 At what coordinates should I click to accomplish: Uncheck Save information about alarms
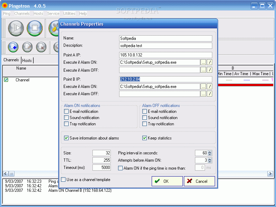pyautogui.click(x=66, y=138)
